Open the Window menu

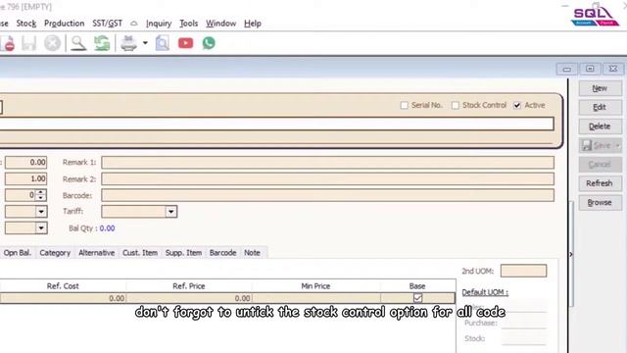click(x=220, y=24)
